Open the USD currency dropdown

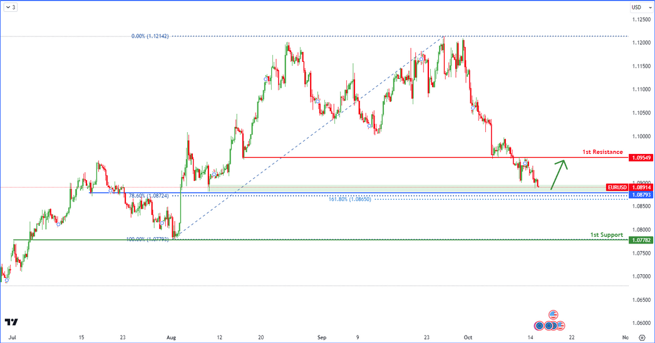pyautogui.click(x=641, y=7)
